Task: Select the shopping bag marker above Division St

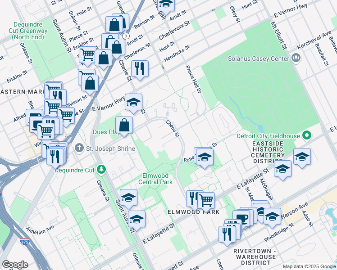Action: pos(90,84)
